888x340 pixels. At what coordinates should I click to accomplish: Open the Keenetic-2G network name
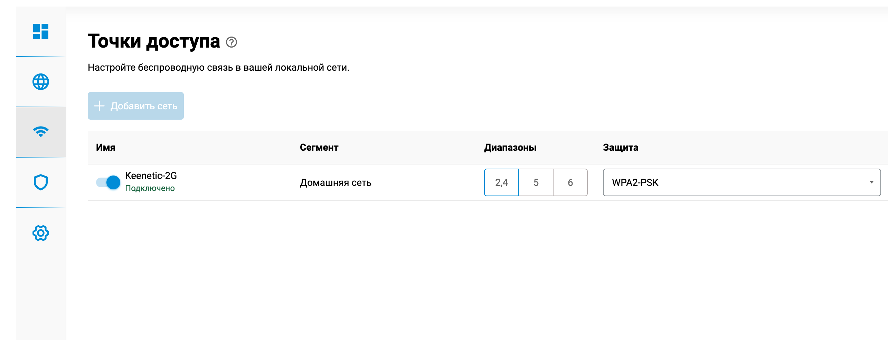click(x=151, y=176)
